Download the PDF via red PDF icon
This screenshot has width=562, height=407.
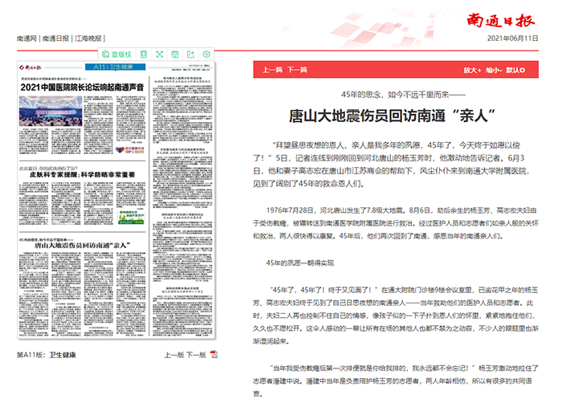[214, 354]
